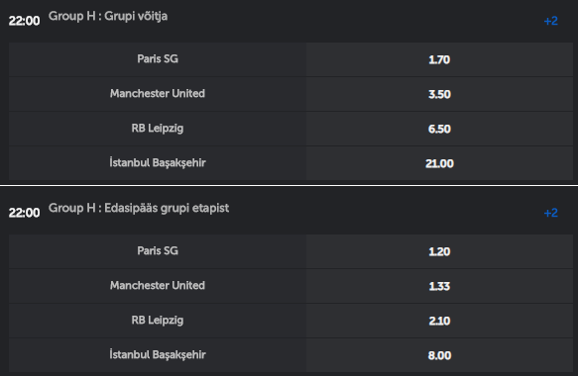This screenshot has width=578, height=376.
Task: Select Paris SG group winner odds 1.70
Action: coord(439,59)
